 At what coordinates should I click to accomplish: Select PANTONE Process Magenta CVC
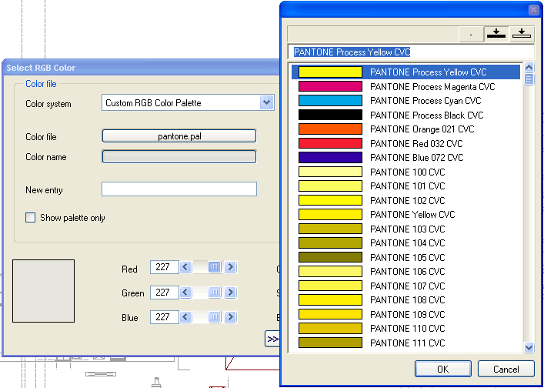(405, 86)
